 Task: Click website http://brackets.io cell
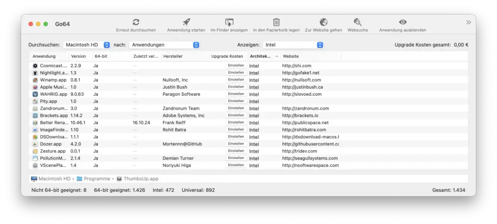pos(300,116)
